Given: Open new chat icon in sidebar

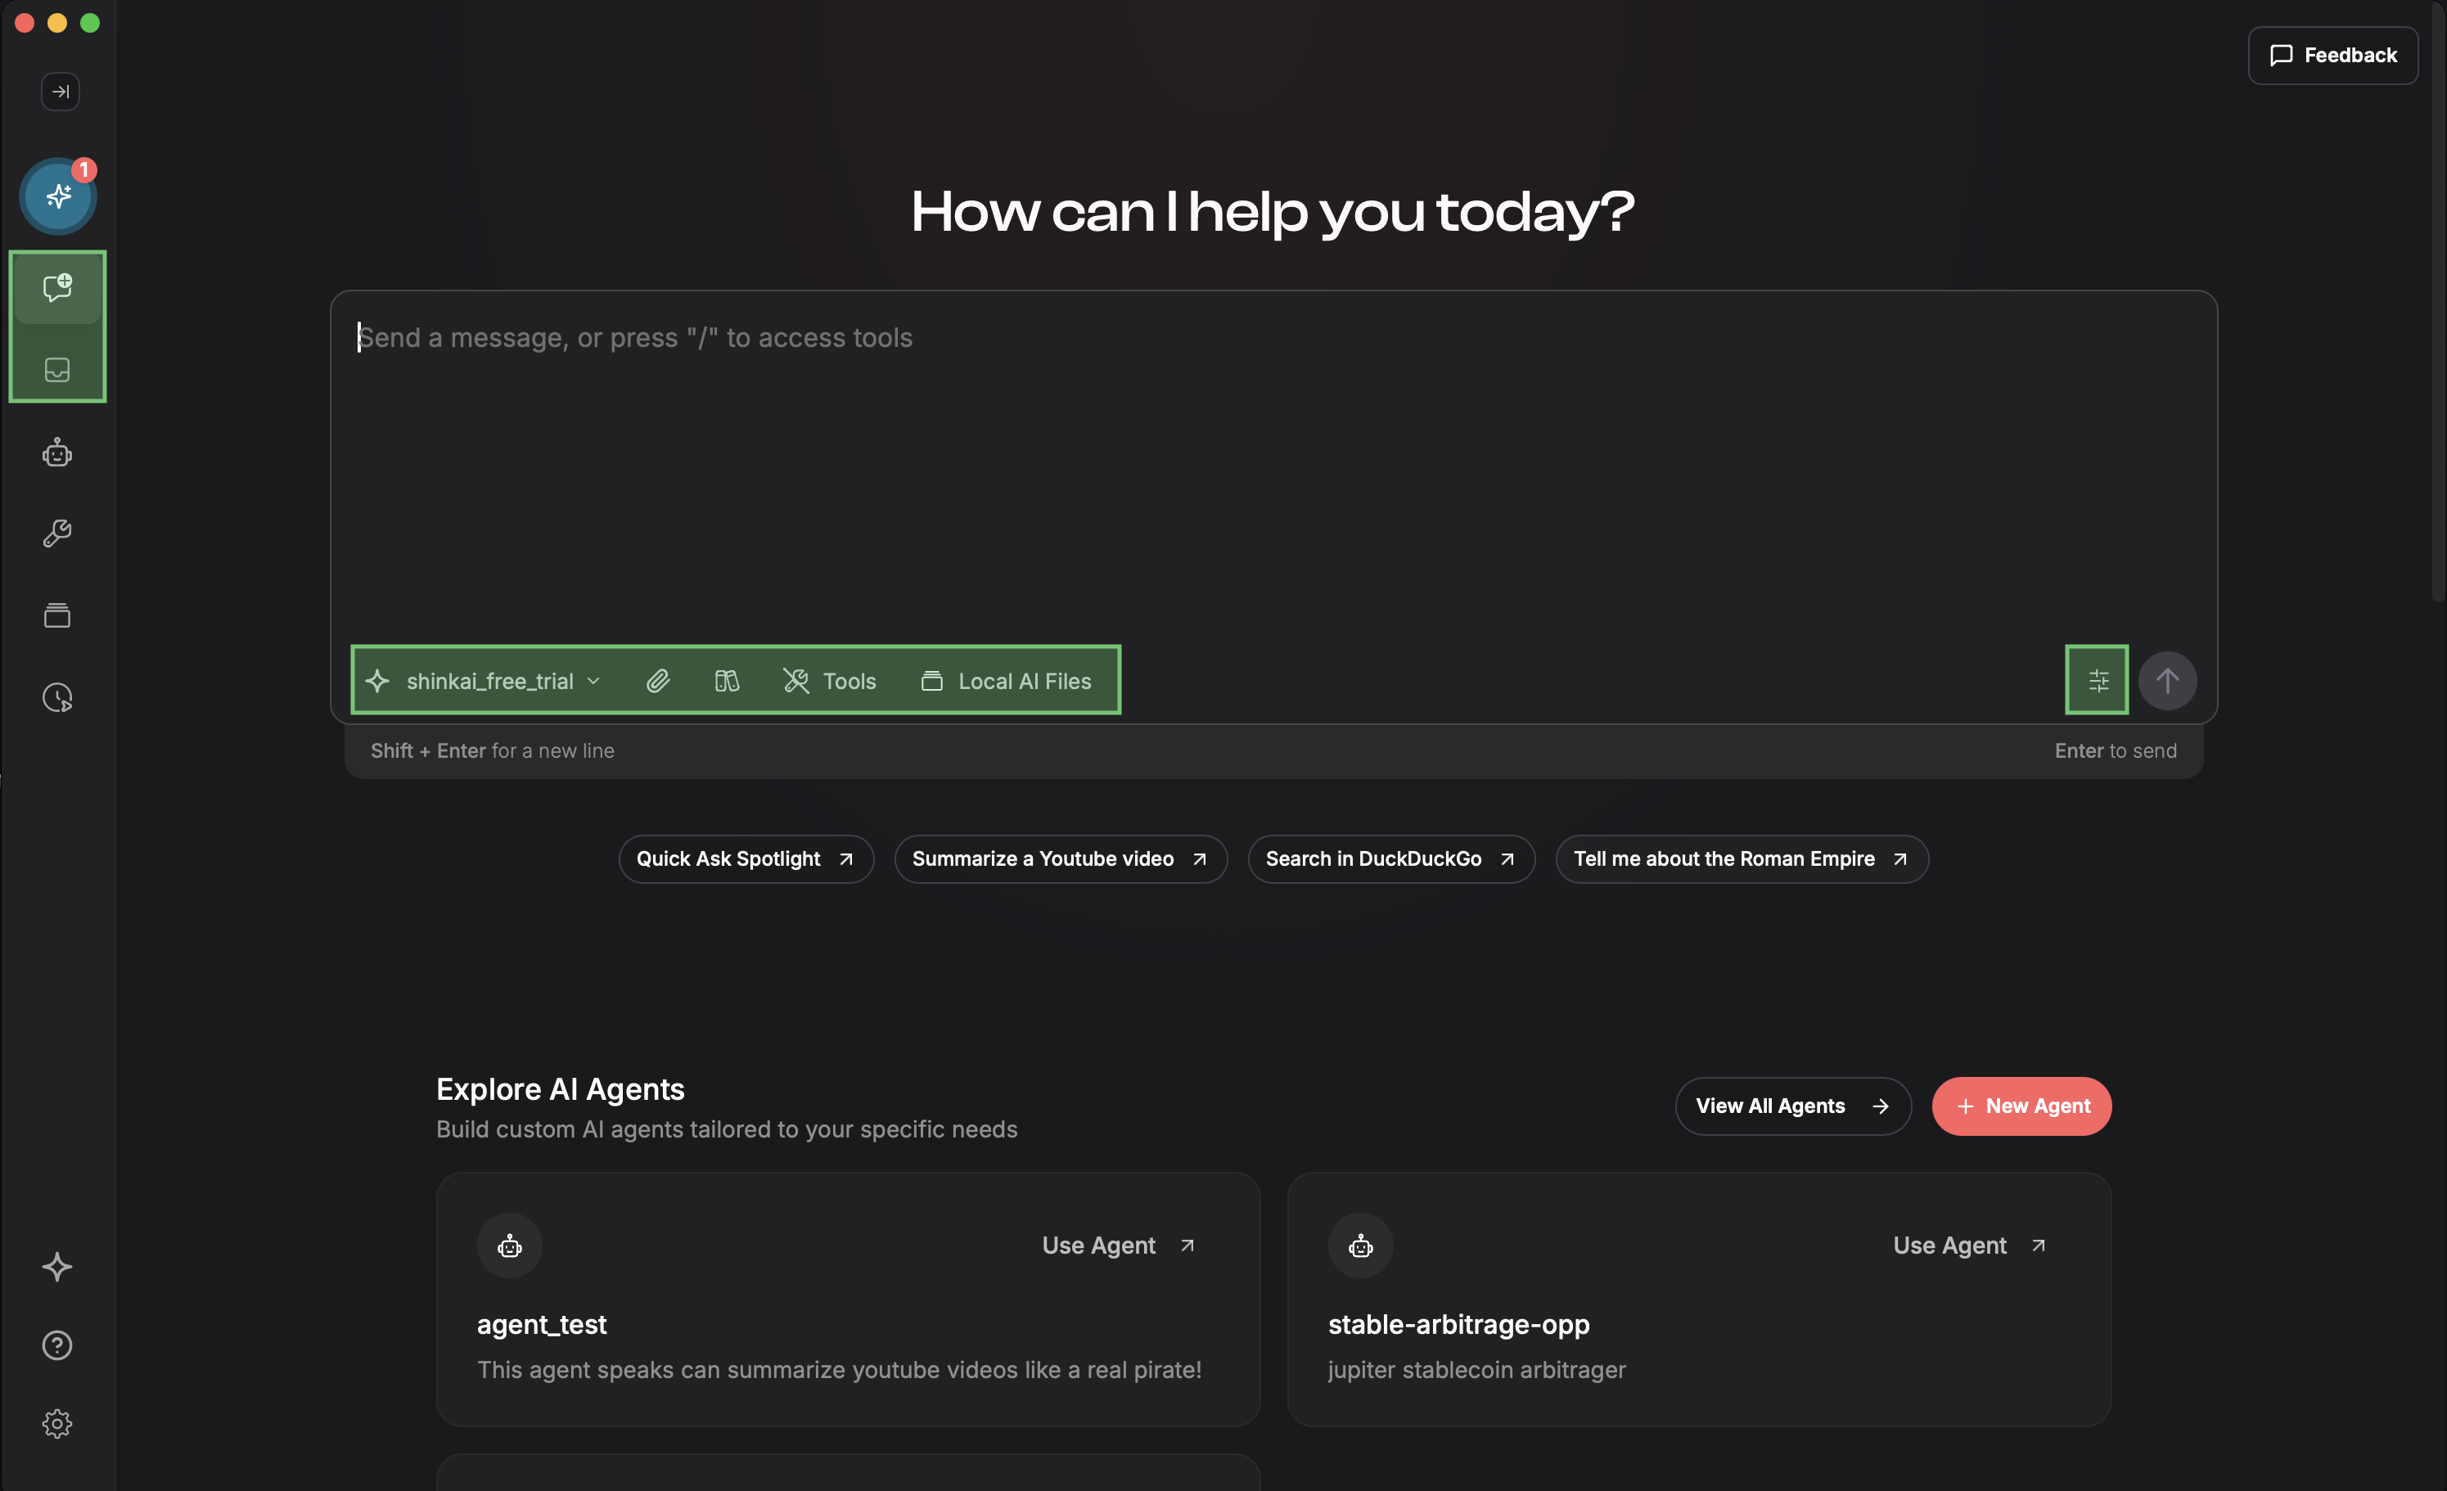Looking at the screenshot, I should pos(57,288).
